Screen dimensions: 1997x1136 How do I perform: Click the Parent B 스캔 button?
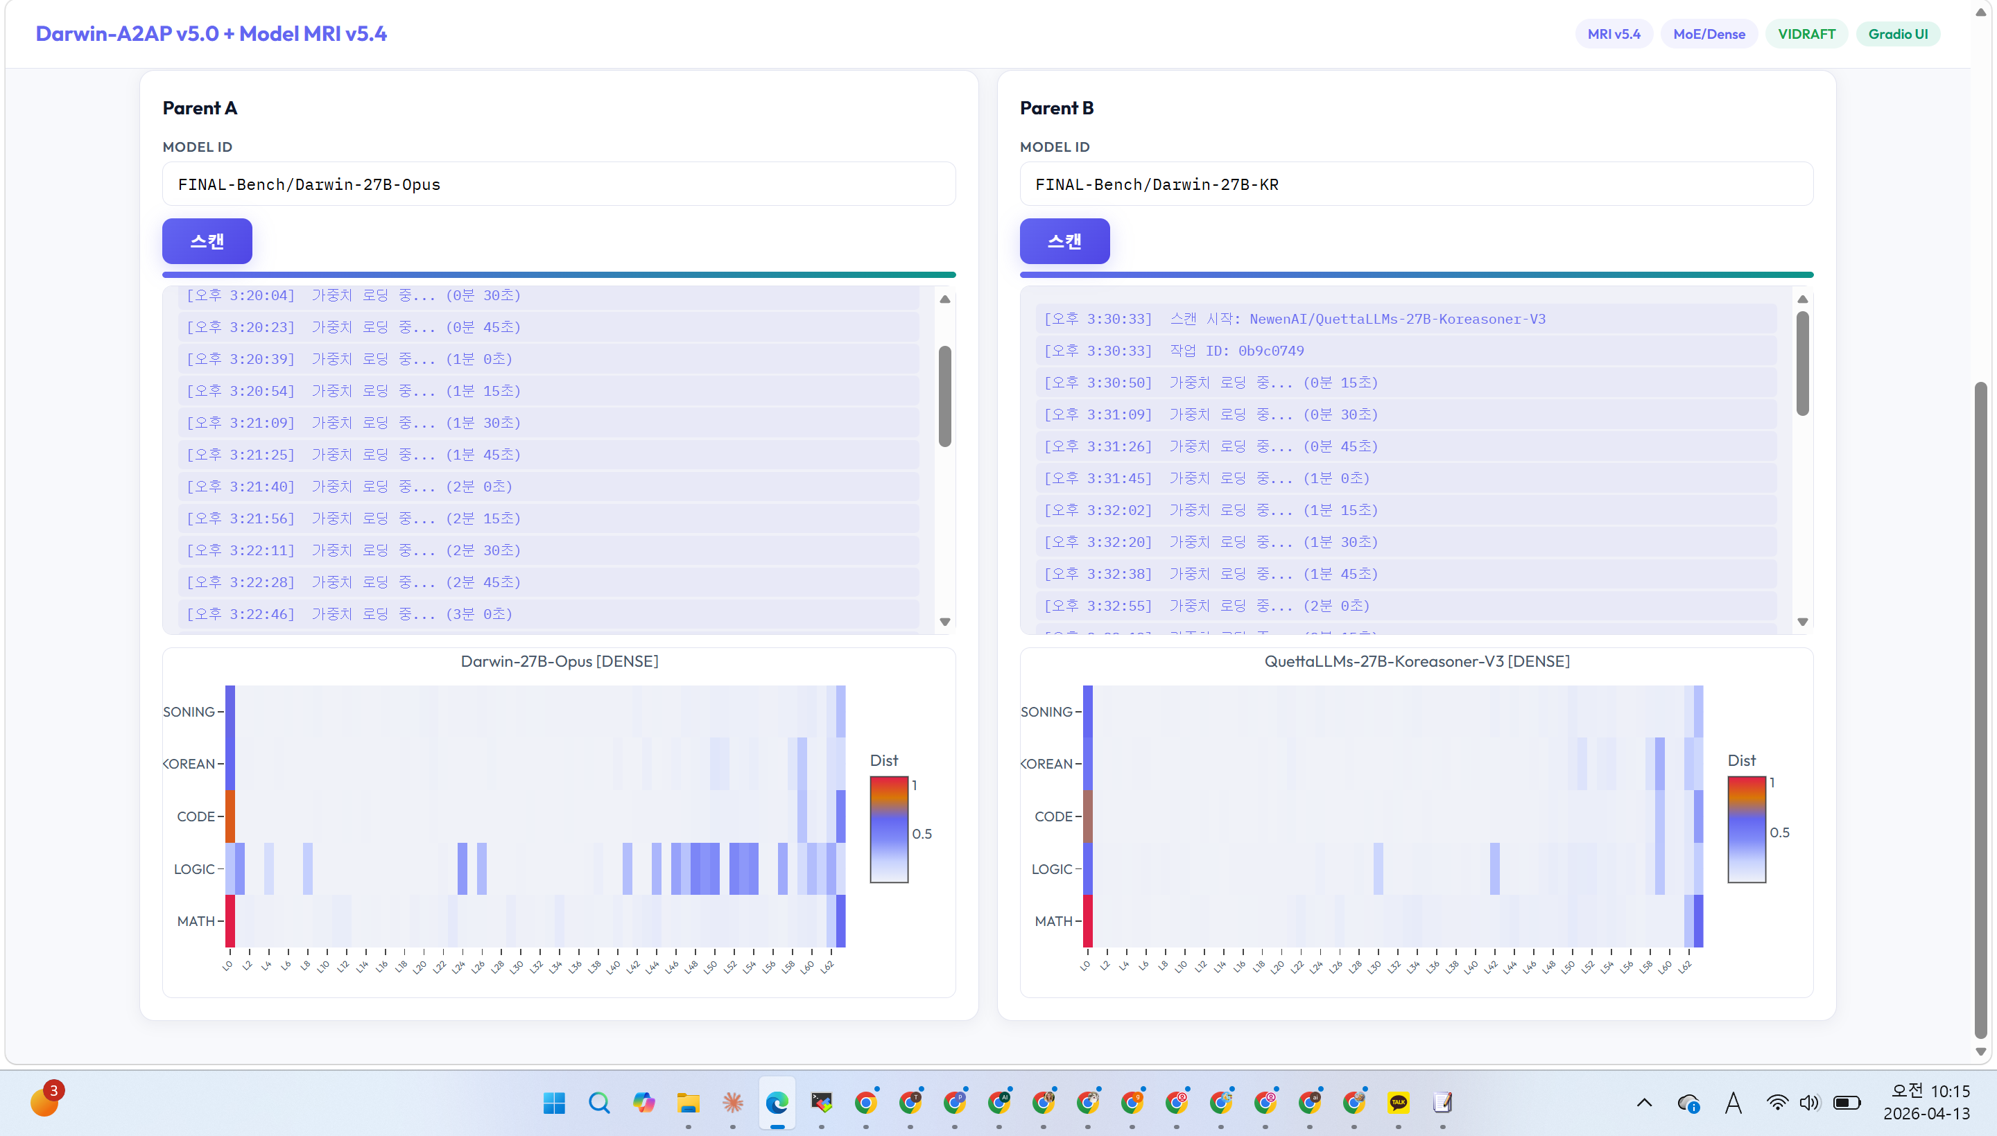(1064, 241)
